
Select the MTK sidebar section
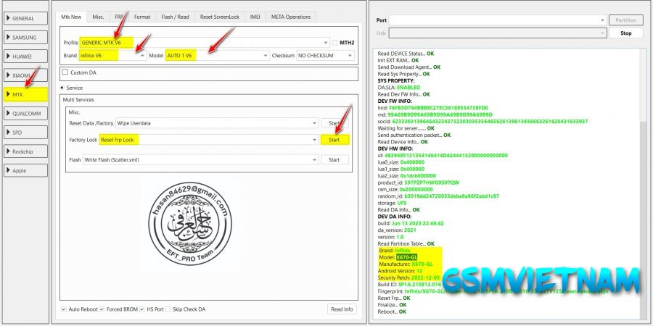pos(25,94)
